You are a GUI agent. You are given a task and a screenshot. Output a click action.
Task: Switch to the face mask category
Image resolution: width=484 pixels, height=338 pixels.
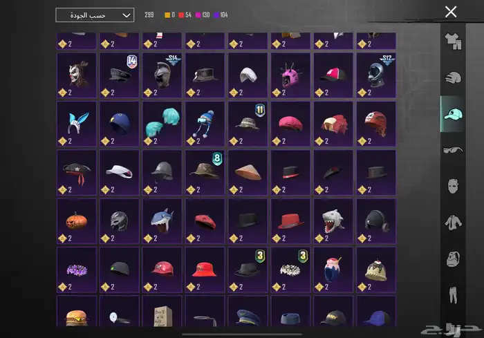coord(454,186)
